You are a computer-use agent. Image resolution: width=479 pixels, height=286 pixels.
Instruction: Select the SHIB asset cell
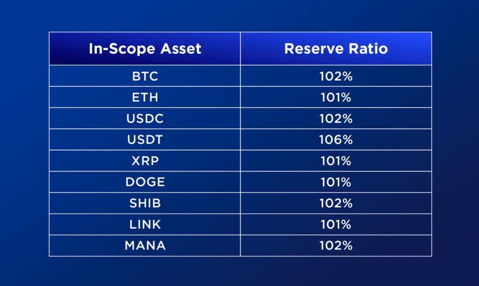click(145, 203)
